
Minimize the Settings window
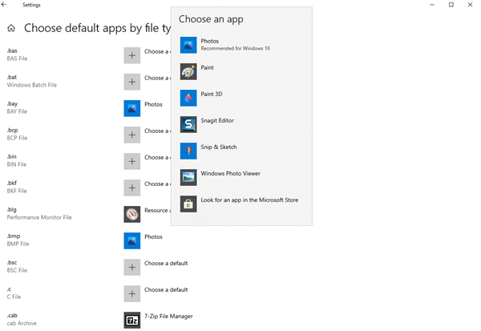click(432, 5)
